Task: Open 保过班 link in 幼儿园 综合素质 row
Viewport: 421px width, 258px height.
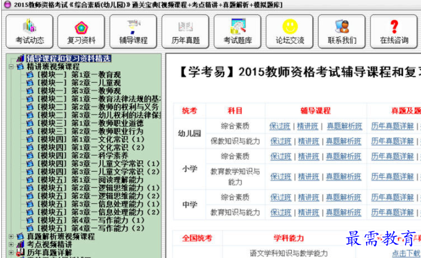Action: [280, 126]
